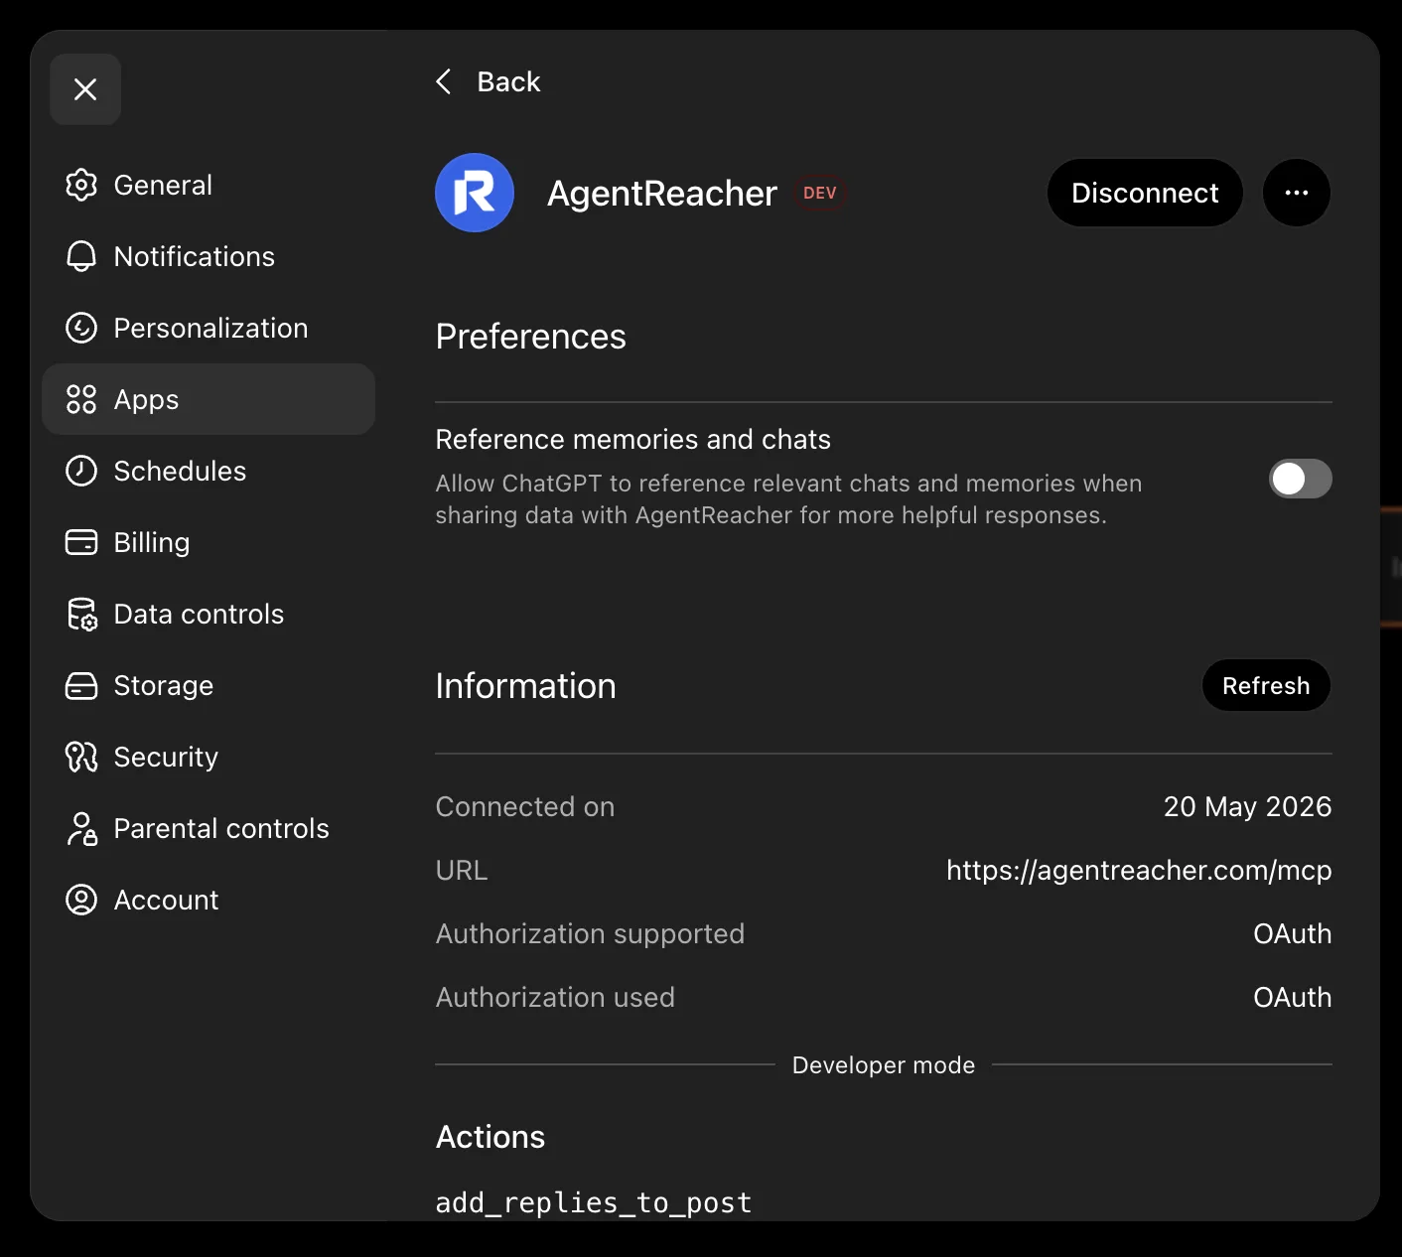Click the Authorization used label
Image resolution: width=1402 pixels, height=1257 pixels.
(x=555, y=997)
